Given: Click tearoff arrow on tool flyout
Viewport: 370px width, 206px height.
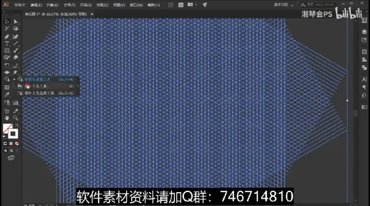Looking at the screenshot, I should (x=78, y=86).
